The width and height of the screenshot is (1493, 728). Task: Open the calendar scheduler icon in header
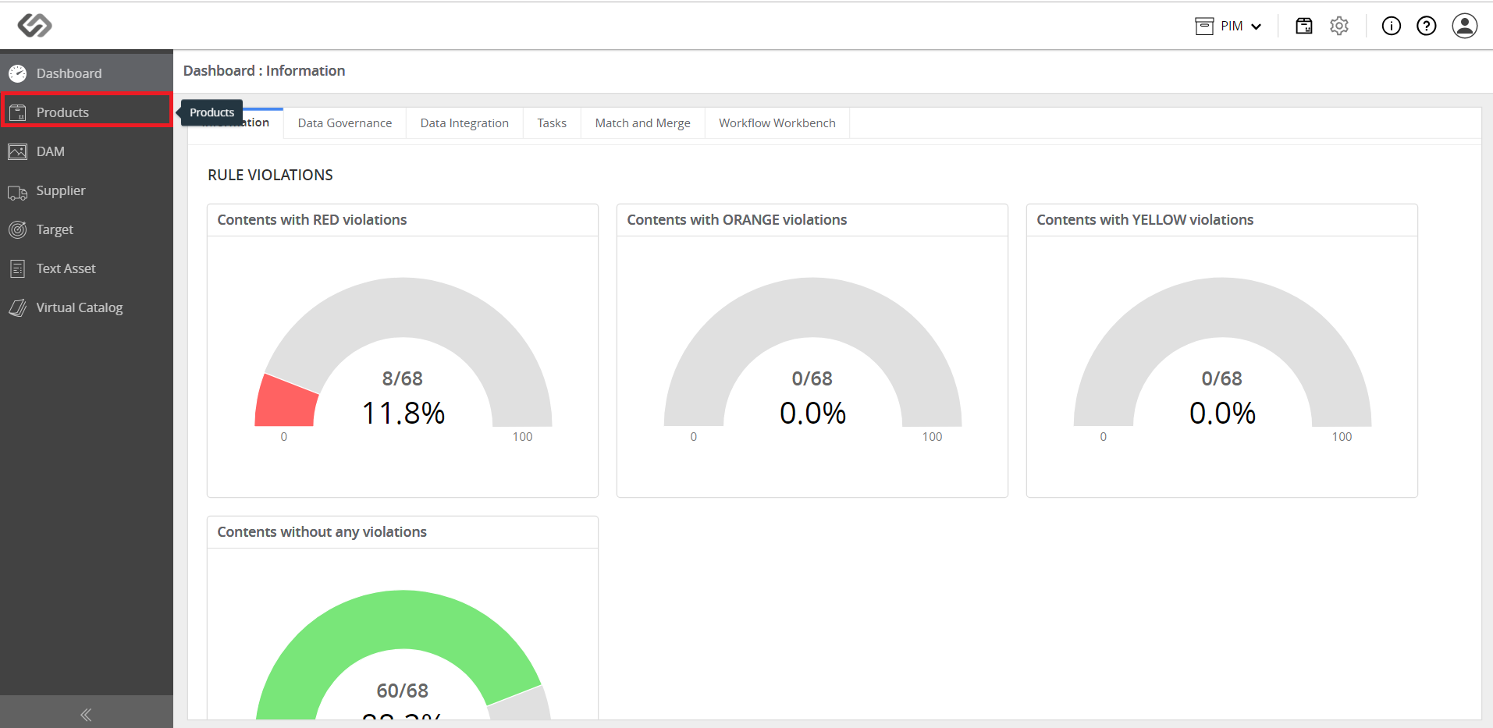coord(1304,26)
